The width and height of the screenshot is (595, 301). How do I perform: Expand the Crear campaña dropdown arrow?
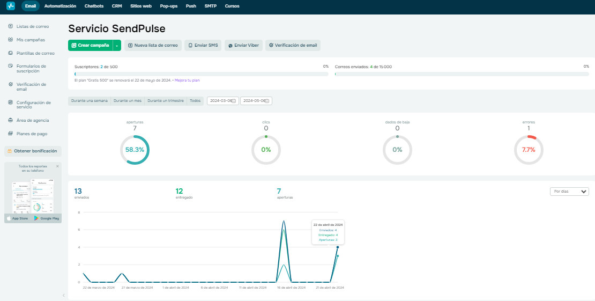click(x=117, y=46)
